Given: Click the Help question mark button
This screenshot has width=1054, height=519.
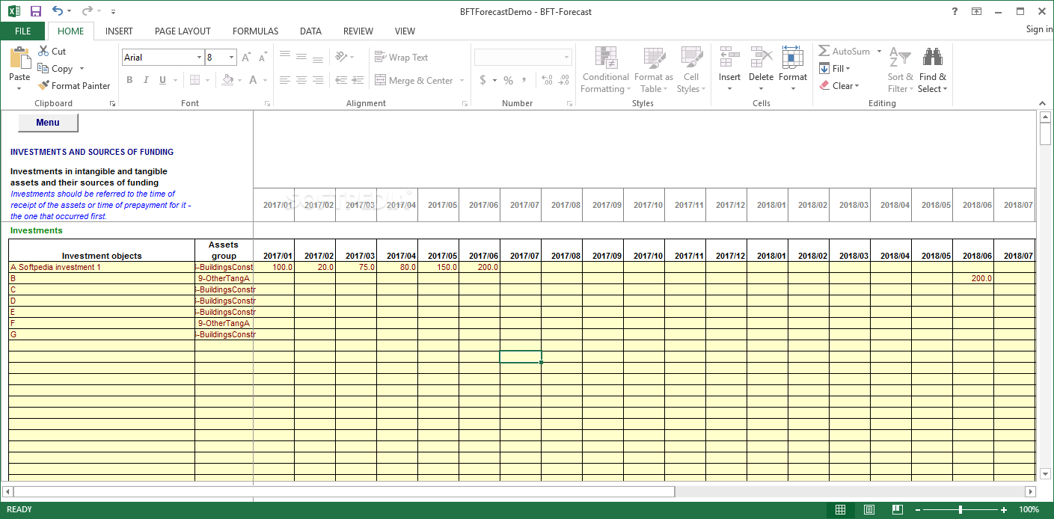Looking at the screenshot, I should pos(955,11).
